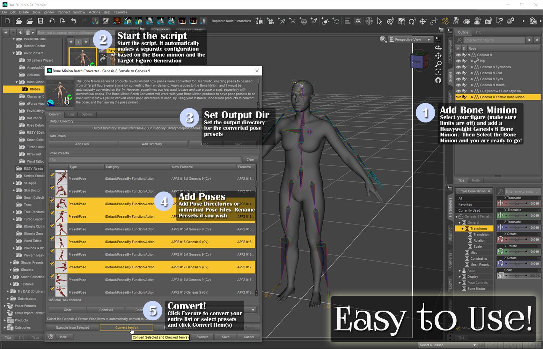
Task: Click the Open file folder icon
Action: pos(19,21)
